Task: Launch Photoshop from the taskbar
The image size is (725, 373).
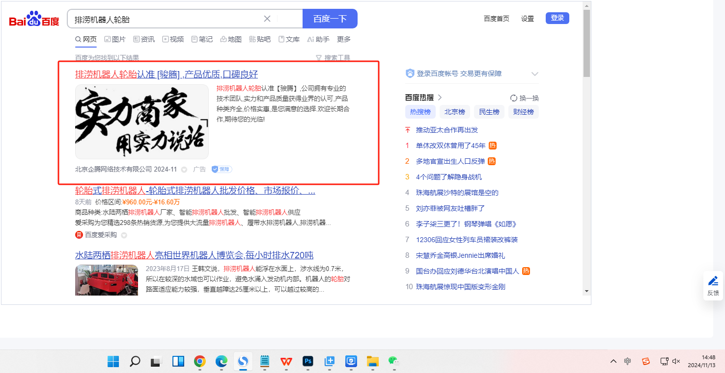Action: click(308, 362)
